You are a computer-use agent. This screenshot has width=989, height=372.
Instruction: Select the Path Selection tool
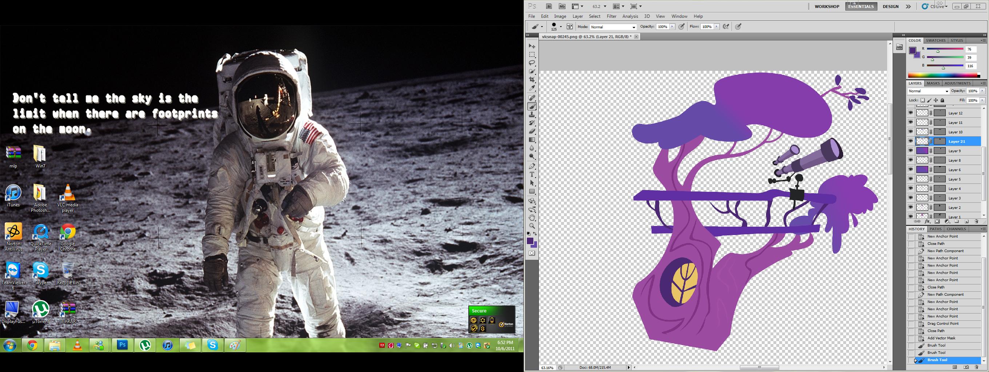[532, 183]
